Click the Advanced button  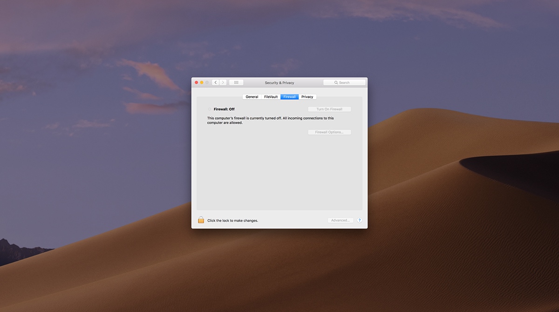tap(341, 220)
